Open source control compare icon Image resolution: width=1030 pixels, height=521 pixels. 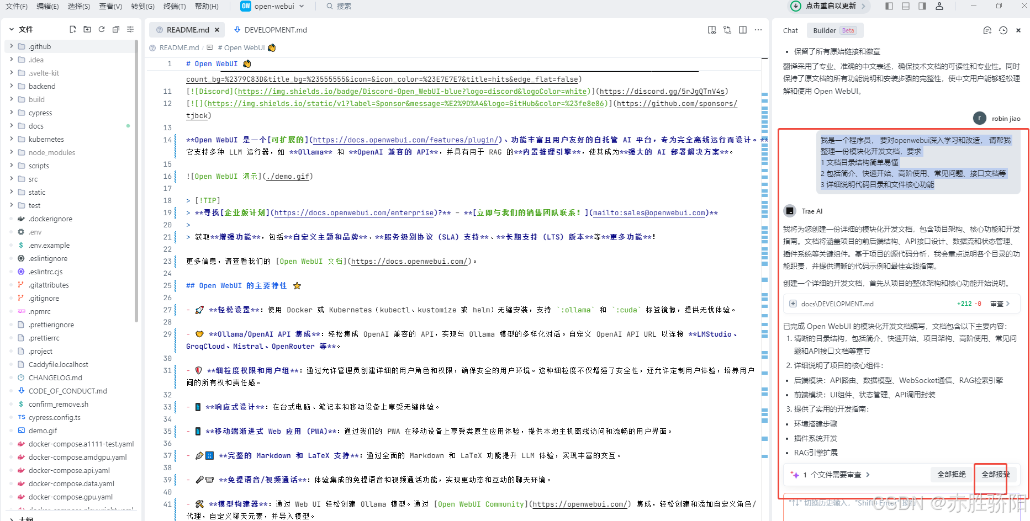click(727, 30)
